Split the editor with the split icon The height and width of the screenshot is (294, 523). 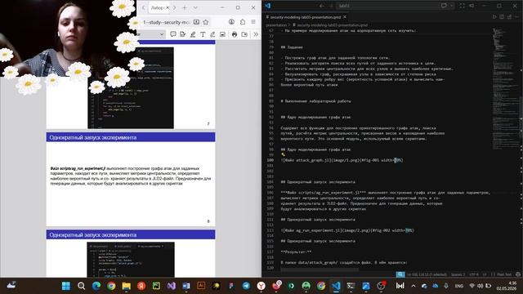[502, 16]
